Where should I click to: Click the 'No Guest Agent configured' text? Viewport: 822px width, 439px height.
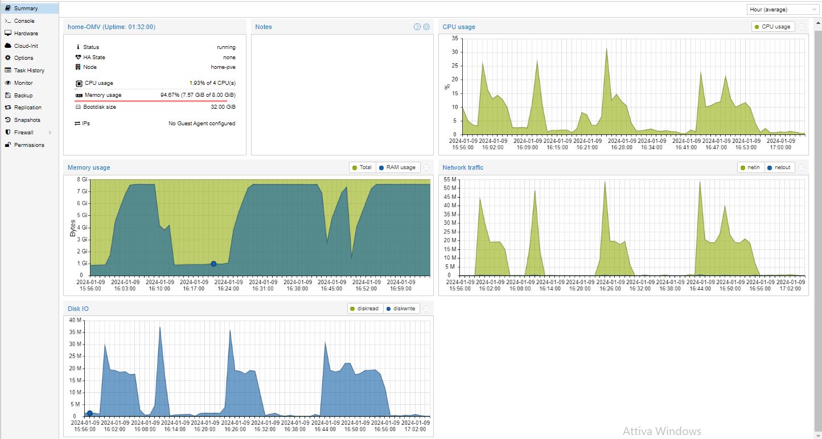(202, 124)
